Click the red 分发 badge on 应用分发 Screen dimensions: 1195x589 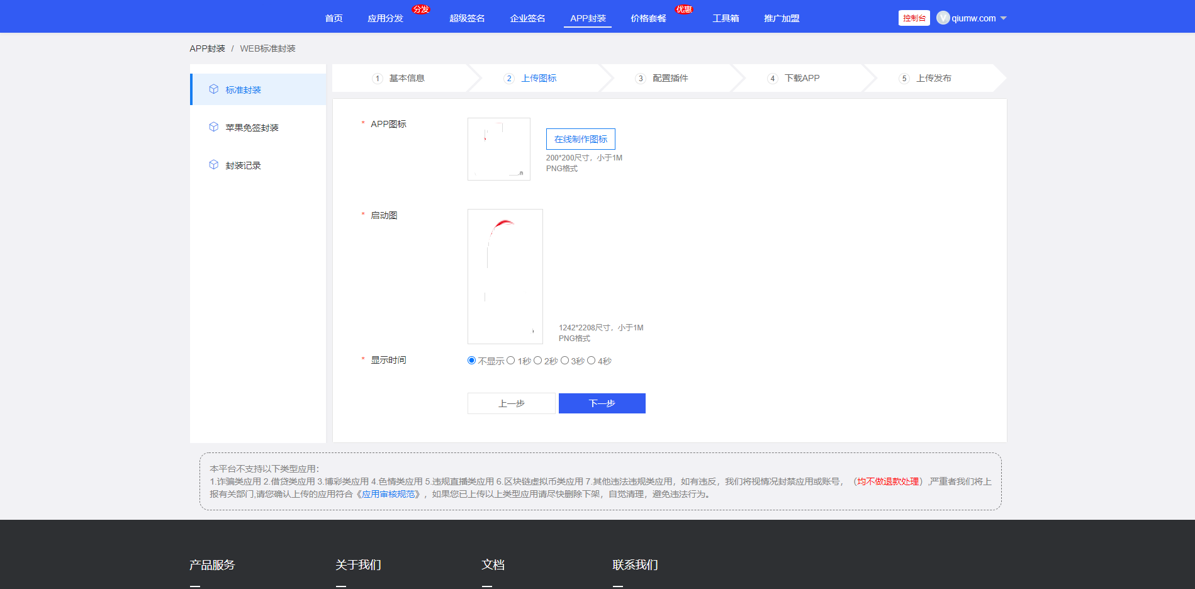421,9
